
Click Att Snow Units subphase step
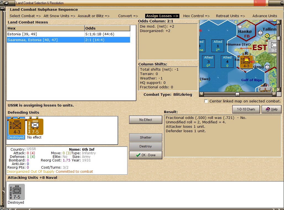point(59,16)
